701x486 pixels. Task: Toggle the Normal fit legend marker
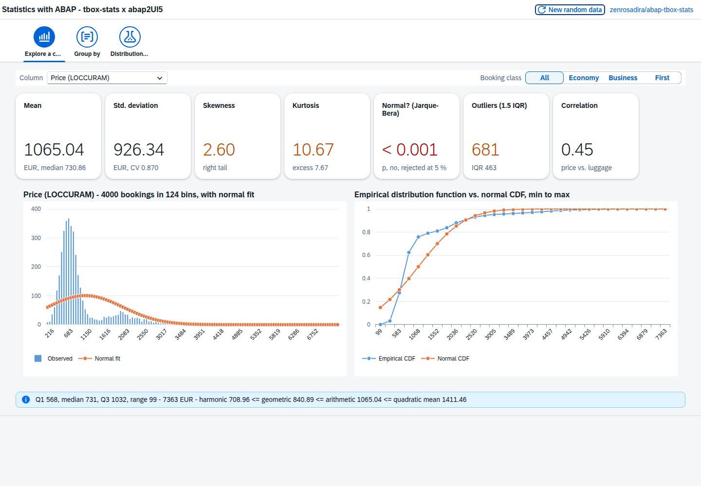pyautogui.click(x=85, y=359)
